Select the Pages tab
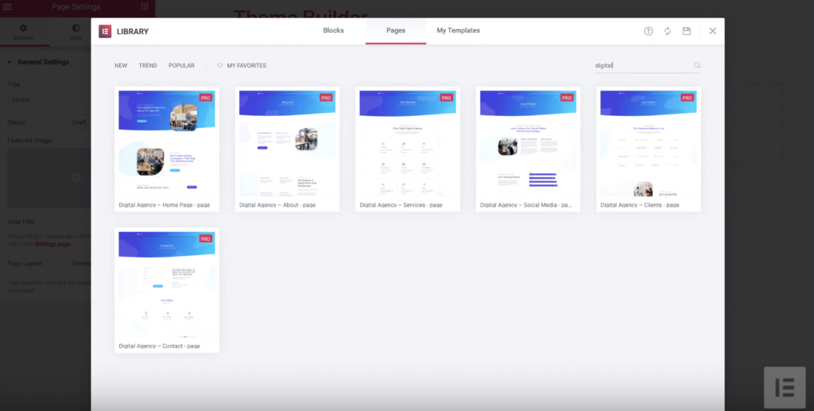The height and width of the screenshot is (411, 814). point(395,30)
